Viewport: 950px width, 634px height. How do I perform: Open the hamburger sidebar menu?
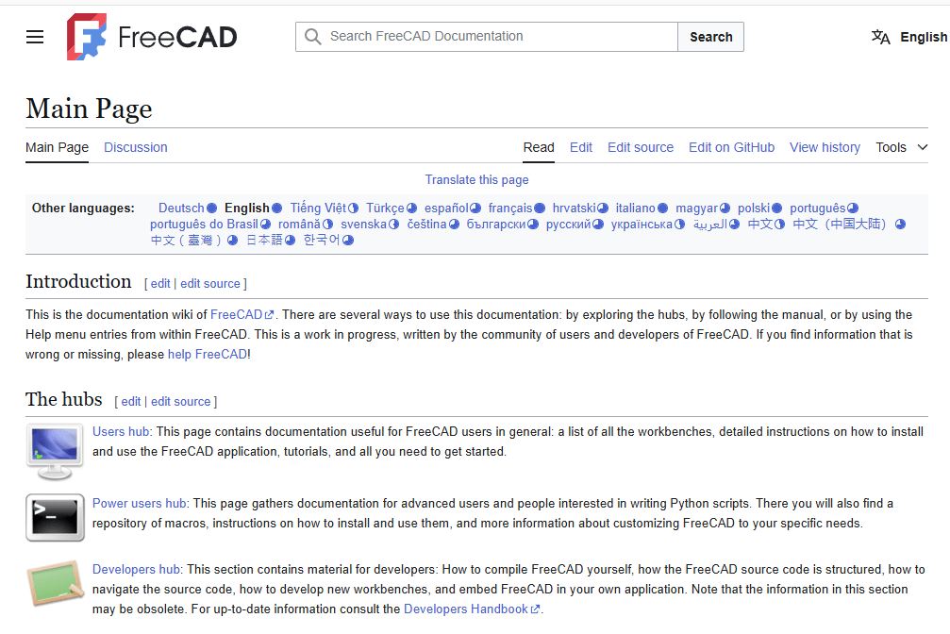pyautogui.click(x=35, y=37)
